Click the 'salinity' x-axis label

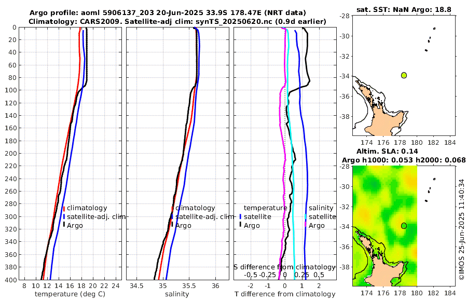(x=177, y=294)
